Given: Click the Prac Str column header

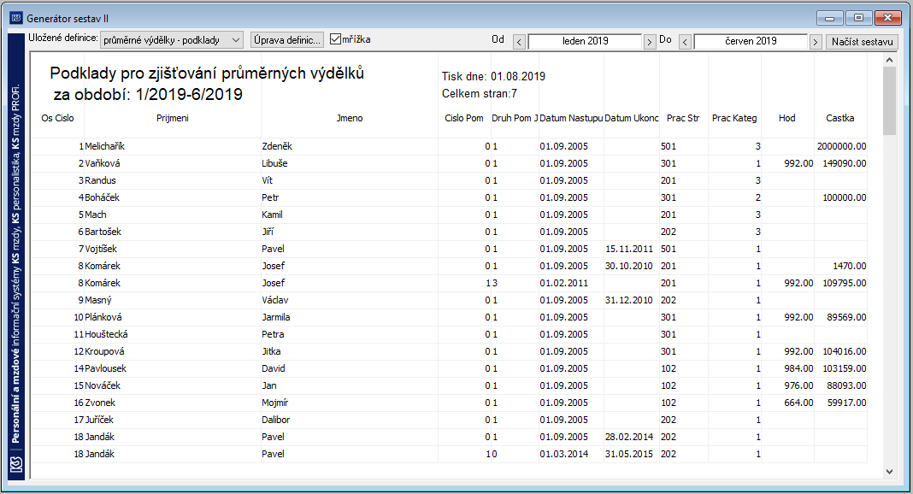Looking at the screenshot, I should point(683,118).
